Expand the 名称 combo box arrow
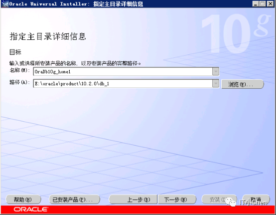The image size is (276, 215). [216, 71]
